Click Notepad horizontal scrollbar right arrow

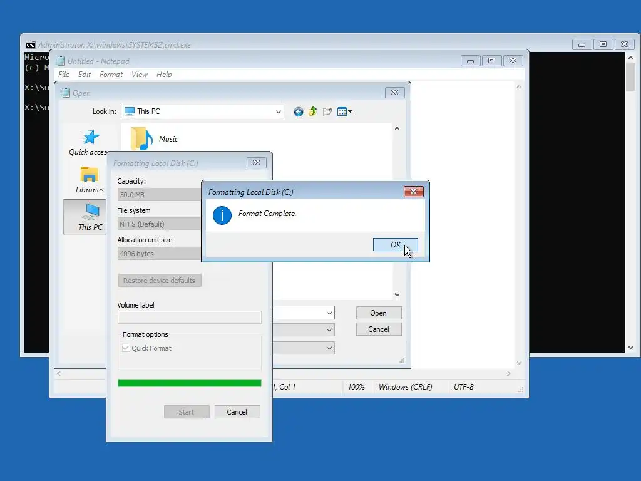pyautogui.click(x=508, y=373)
